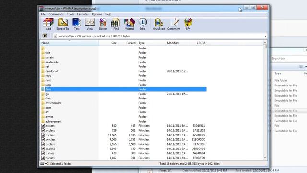The image size is (307, 173).
Task: Click the SFX toolbar icon
Action: [x=188, y=24]
